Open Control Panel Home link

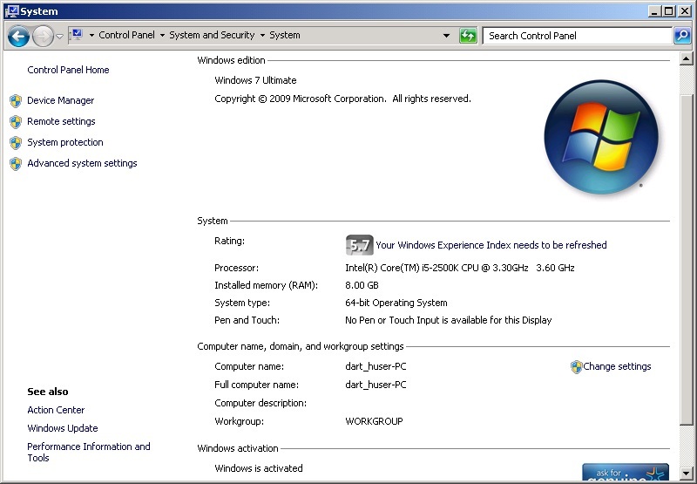coord(68,70)
